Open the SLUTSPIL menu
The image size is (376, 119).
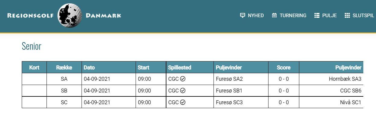(x=359, y=15)
